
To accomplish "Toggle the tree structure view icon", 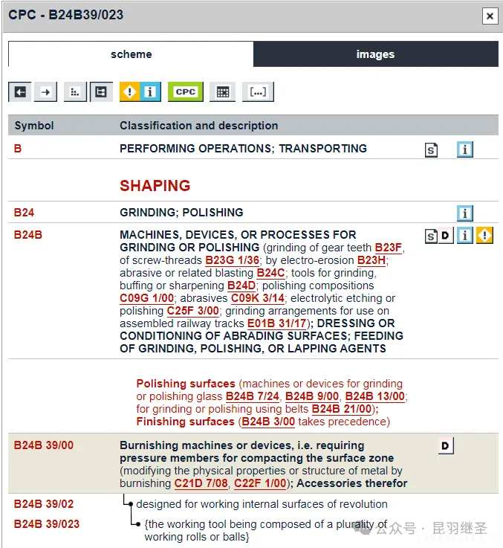I will [100, 91].
